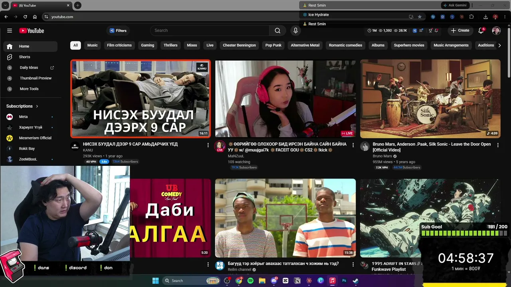This screenshot has height=287, width=511.
Task: Launch Notion from the taskbar
Action: [x=297, y=281]
